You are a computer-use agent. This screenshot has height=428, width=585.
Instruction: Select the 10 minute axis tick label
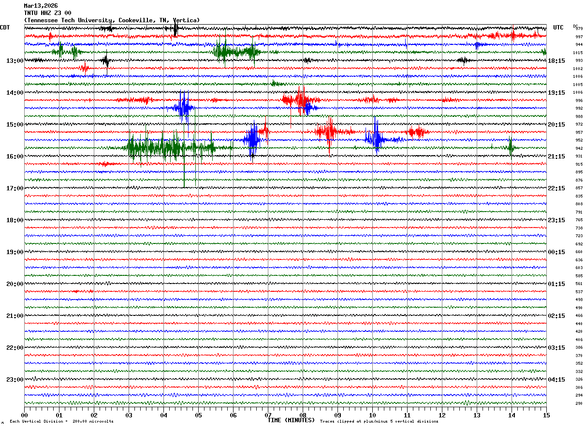click(x=372, y=415)
